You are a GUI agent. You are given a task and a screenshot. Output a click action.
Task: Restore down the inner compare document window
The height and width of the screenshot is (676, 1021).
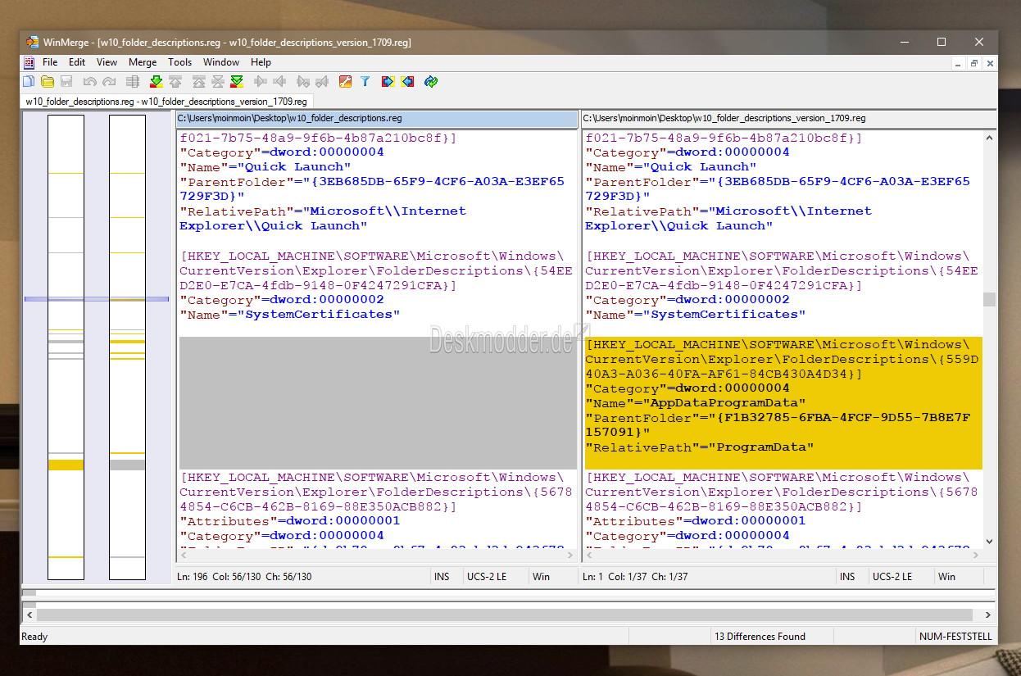coord(974,63)
